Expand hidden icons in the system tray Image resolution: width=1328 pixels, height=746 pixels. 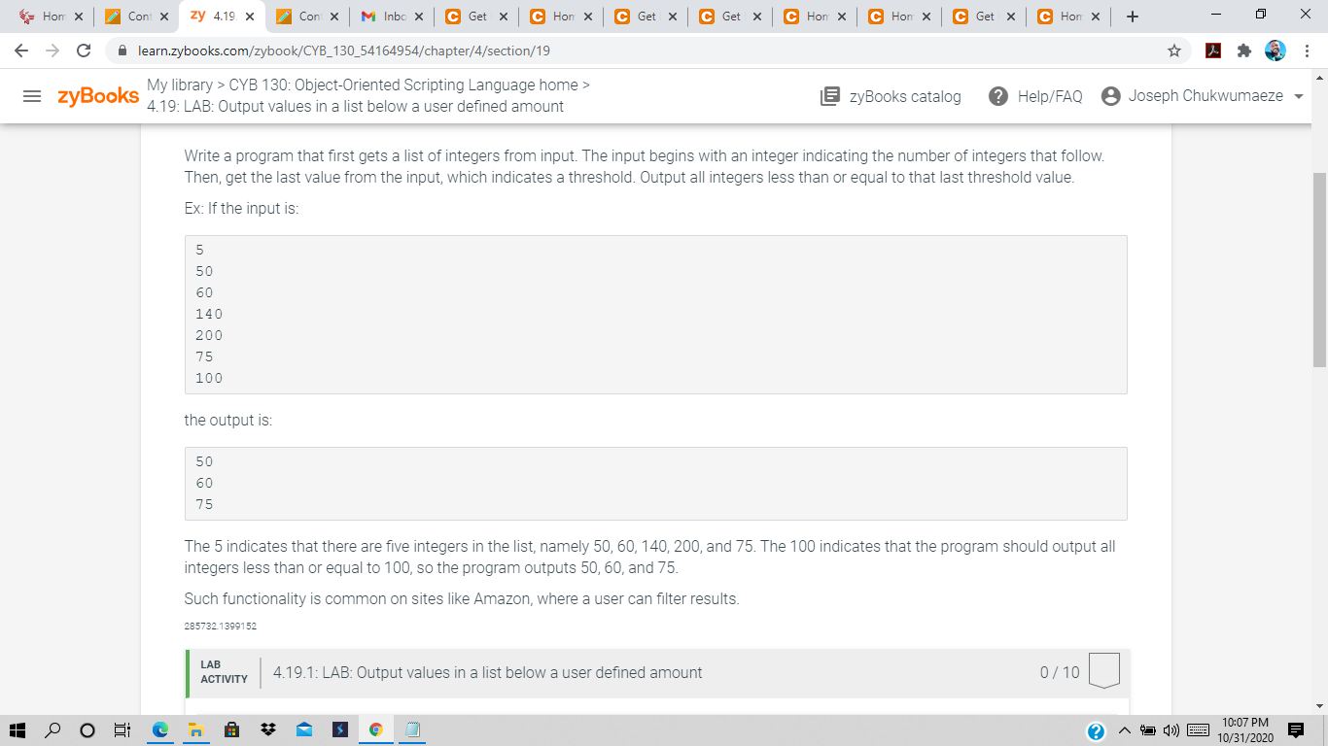point(1125,729)
